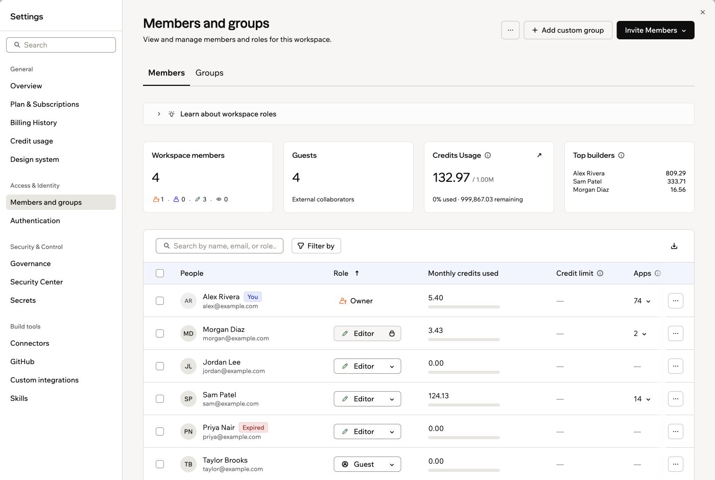Viewport: 715px width, 480px height.
Task: Sort by Role using the arrow icon
Action: (x=357, y=273)
